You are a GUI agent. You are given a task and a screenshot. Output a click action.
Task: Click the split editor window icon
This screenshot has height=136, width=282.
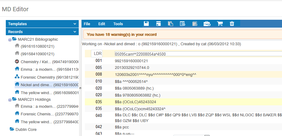pos(158,24)
